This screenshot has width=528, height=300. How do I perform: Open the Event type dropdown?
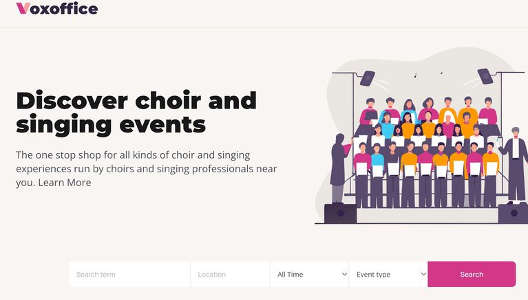pos(388,275)
